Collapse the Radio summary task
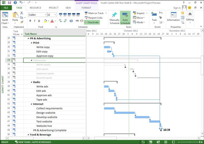 click(x=31, y=82)
